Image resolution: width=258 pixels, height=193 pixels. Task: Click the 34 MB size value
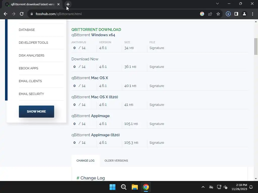(129, 48)
